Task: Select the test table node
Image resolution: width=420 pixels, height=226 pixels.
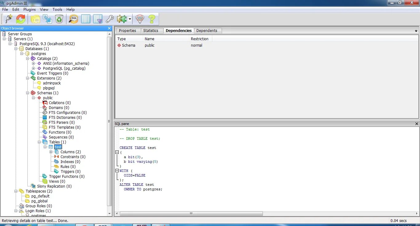Action: point(58,147)
